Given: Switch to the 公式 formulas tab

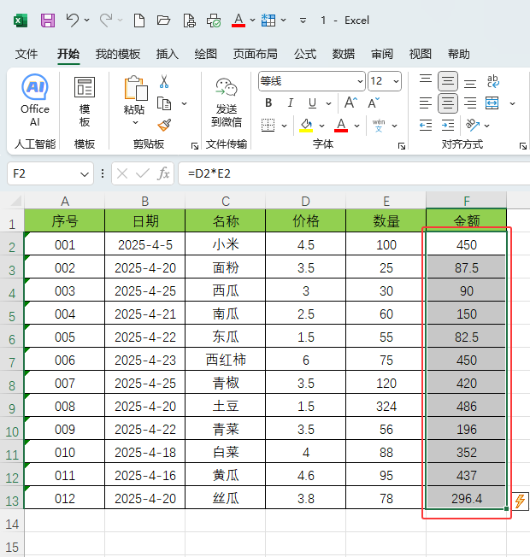Looking at the screenshot, I should [305, 54].
